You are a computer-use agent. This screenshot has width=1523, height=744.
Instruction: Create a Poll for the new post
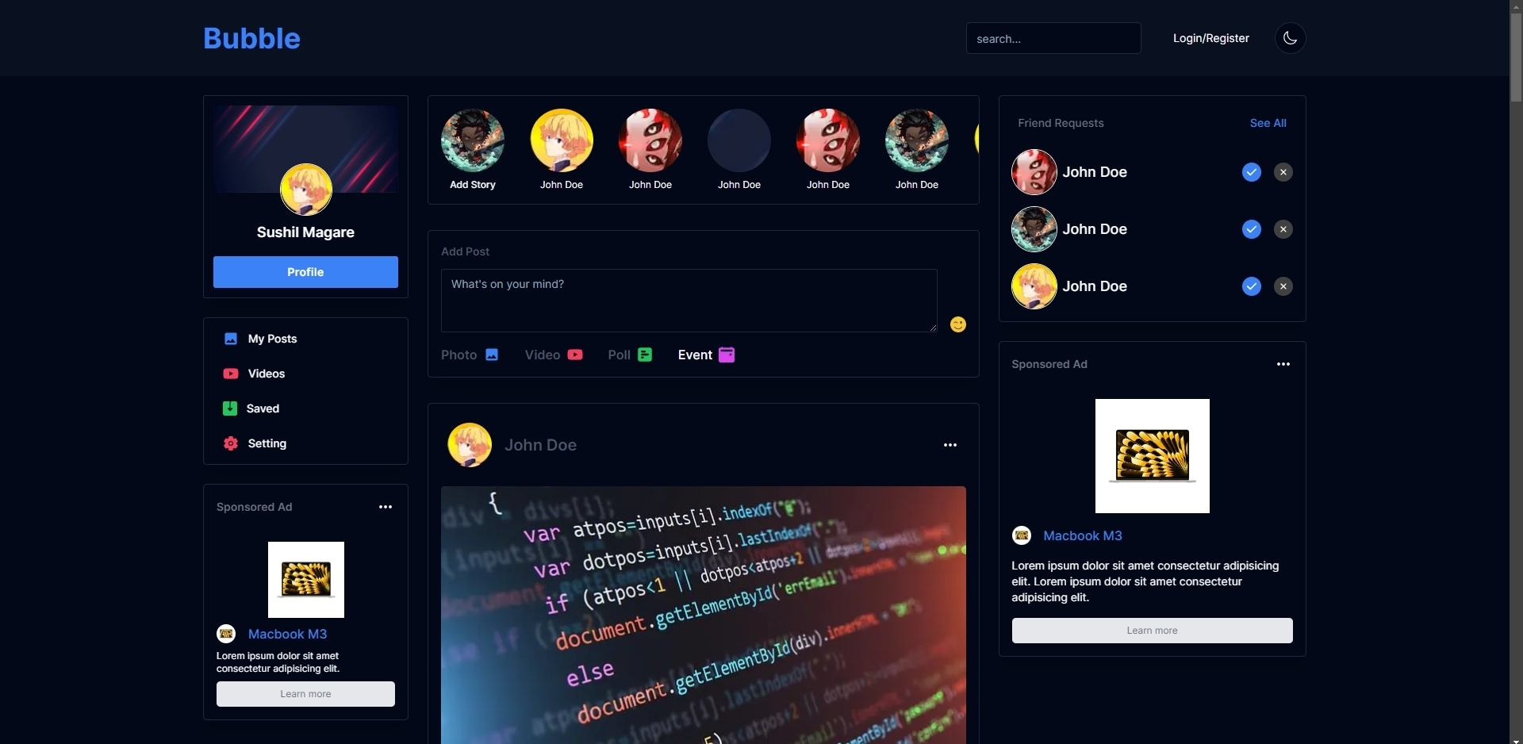pyautogui.click(x=630, y=355)
